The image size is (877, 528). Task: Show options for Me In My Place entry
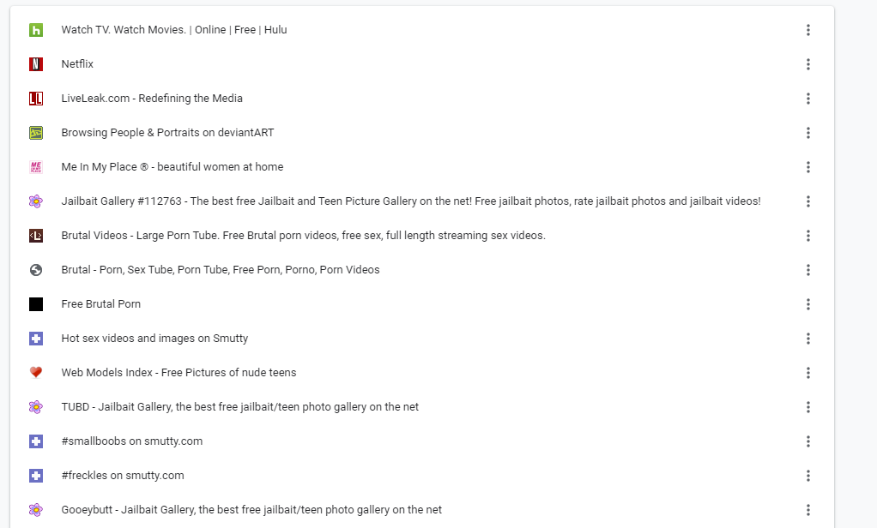coord(808,167)
